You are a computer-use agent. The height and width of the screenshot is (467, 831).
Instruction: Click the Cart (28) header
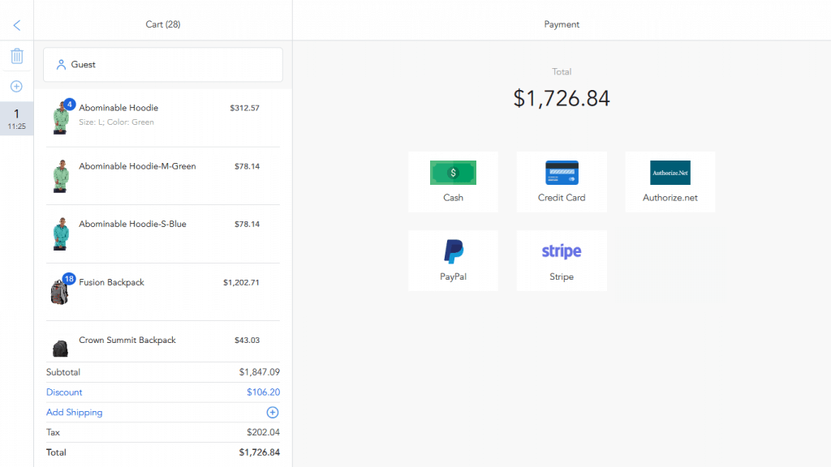(x=162, y=24)
